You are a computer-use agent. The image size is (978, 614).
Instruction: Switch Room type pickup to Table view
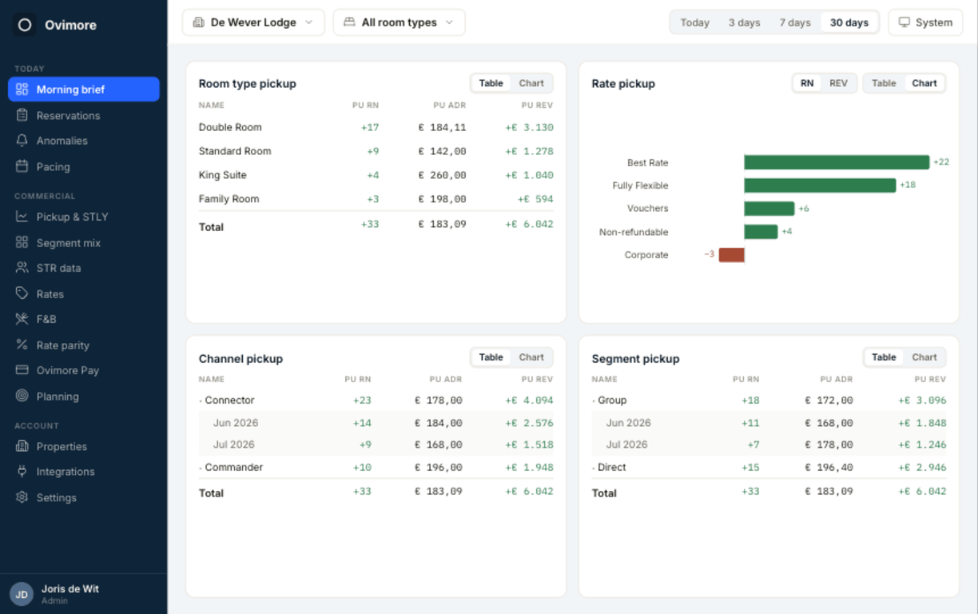click(491, 83)
